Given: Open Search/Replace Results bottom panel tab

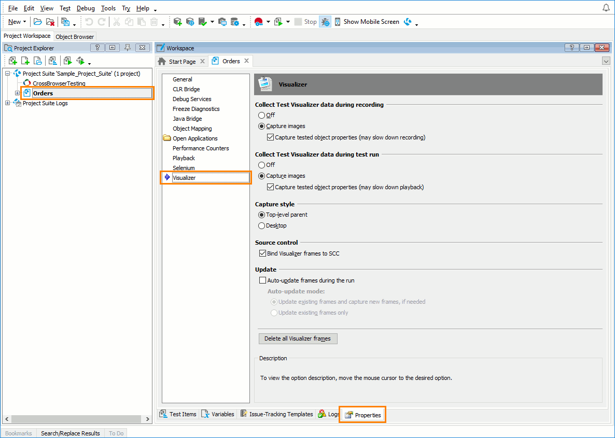Looking at the screenshot, I should 70,433.
